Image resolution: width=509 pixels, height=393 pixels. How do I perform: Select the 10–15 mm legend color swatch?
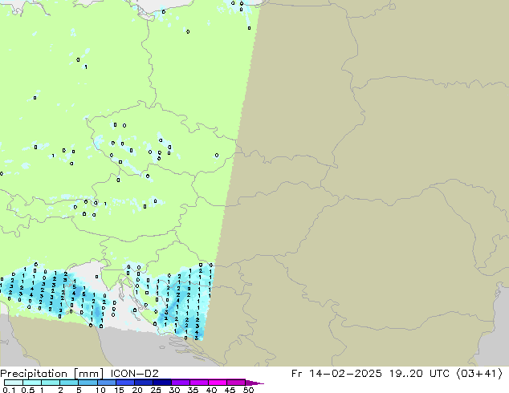pos(106,383)
